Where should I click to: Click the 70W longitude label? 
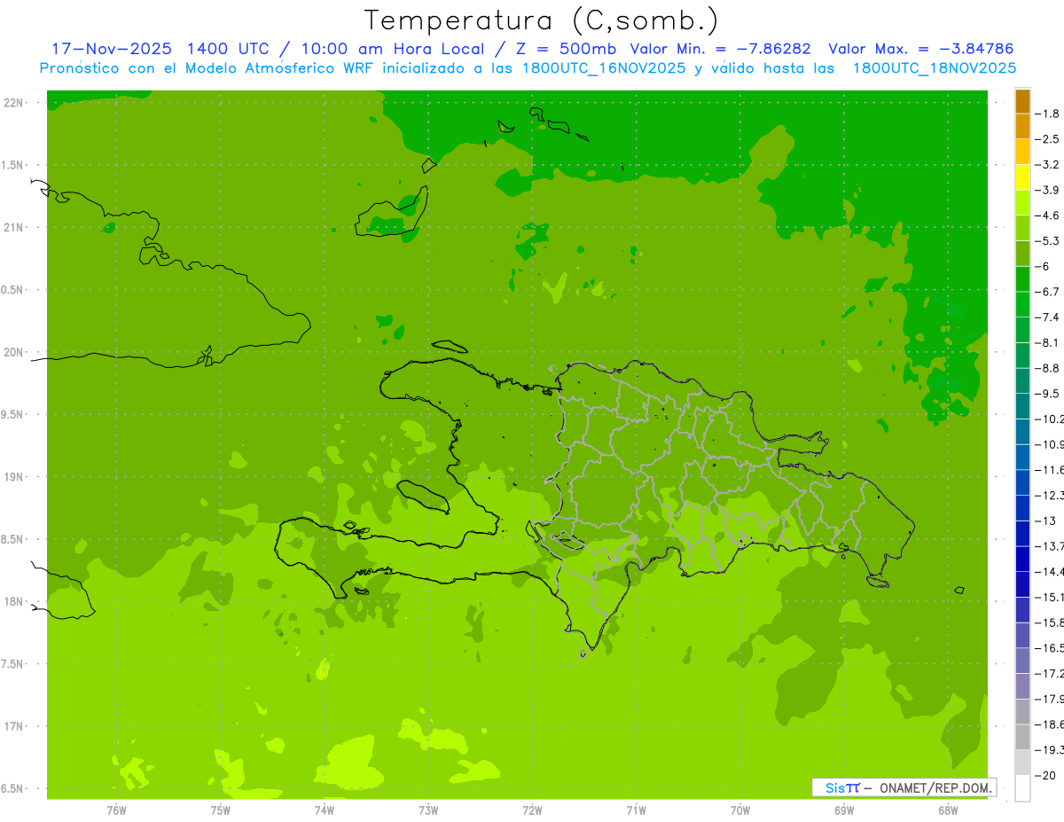pyautogui.click(x=739, y=810)
